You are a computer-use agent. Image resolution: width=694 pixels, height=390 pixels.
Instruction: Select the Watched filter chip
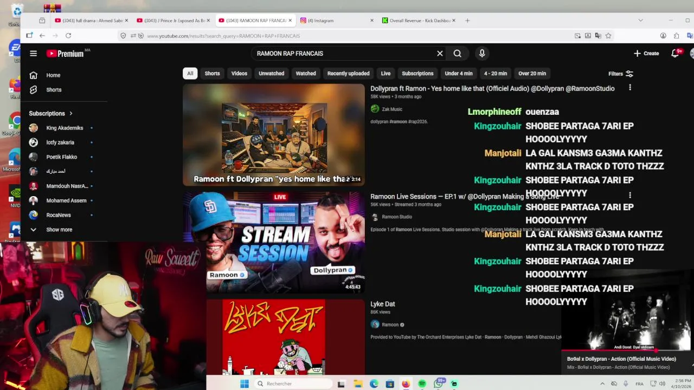(306, 74)
